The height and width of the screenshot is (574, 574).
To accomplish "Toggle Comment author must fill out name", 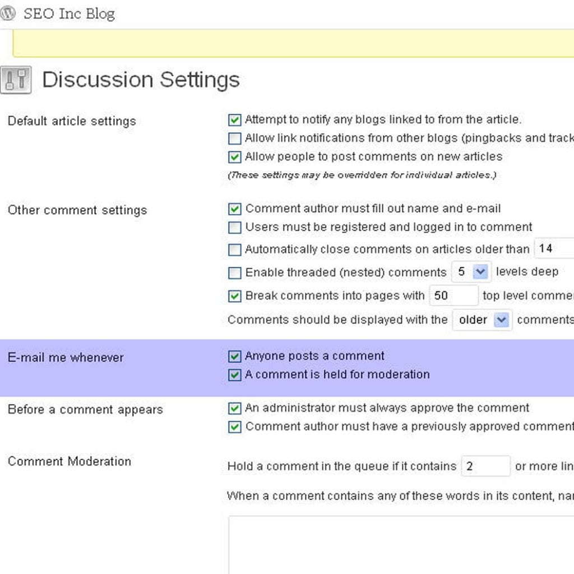I will [x=235, y=209].
